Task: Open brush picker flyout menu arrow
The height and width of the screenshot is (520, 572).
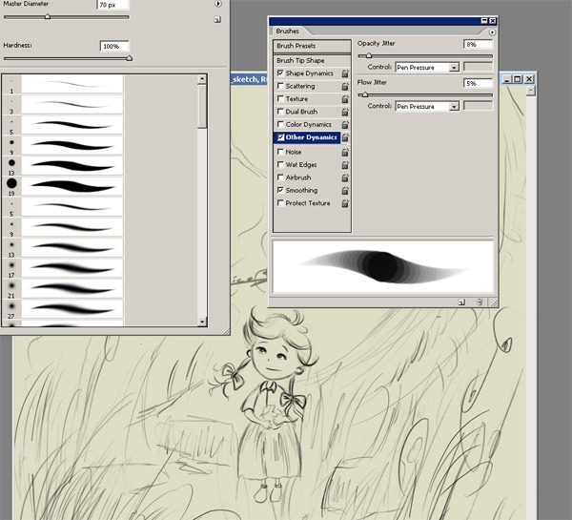Action: [217, 4]
